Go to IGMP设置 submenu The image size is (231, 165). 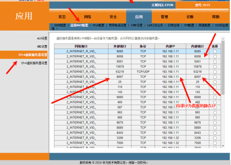(x=137, y=25)
